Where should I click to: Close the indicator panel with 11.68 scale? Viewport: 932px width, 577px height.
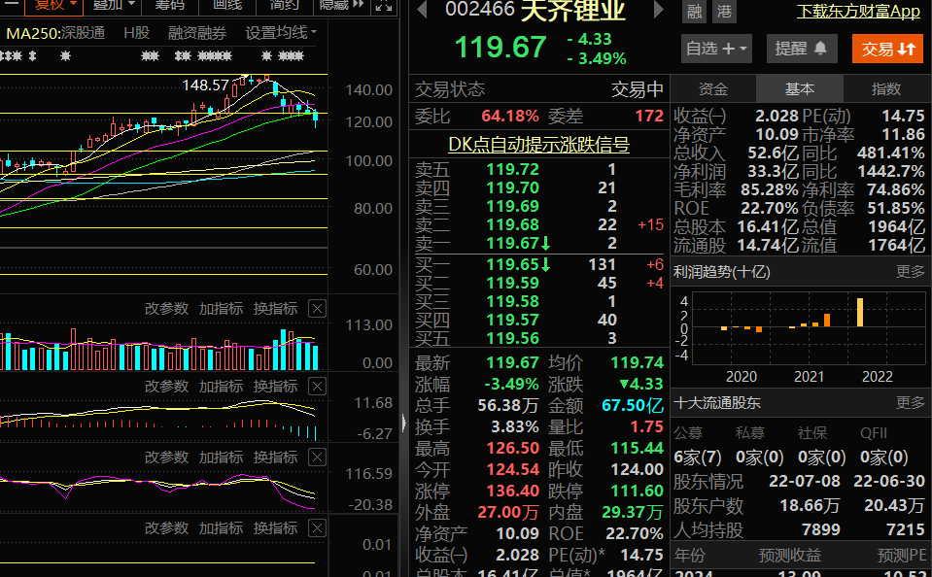click(x=318, y=387)
